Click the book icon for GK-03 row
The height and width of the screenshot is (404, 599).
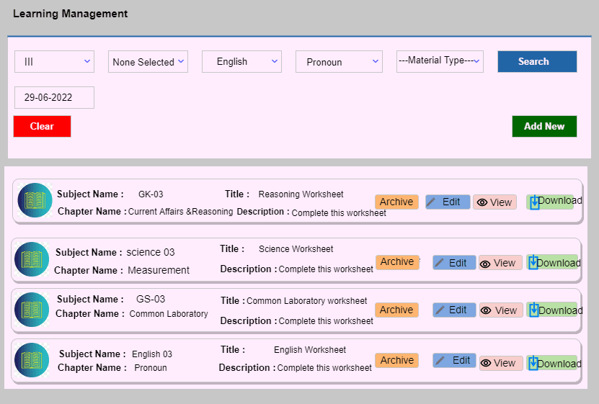tap(35, 200)
